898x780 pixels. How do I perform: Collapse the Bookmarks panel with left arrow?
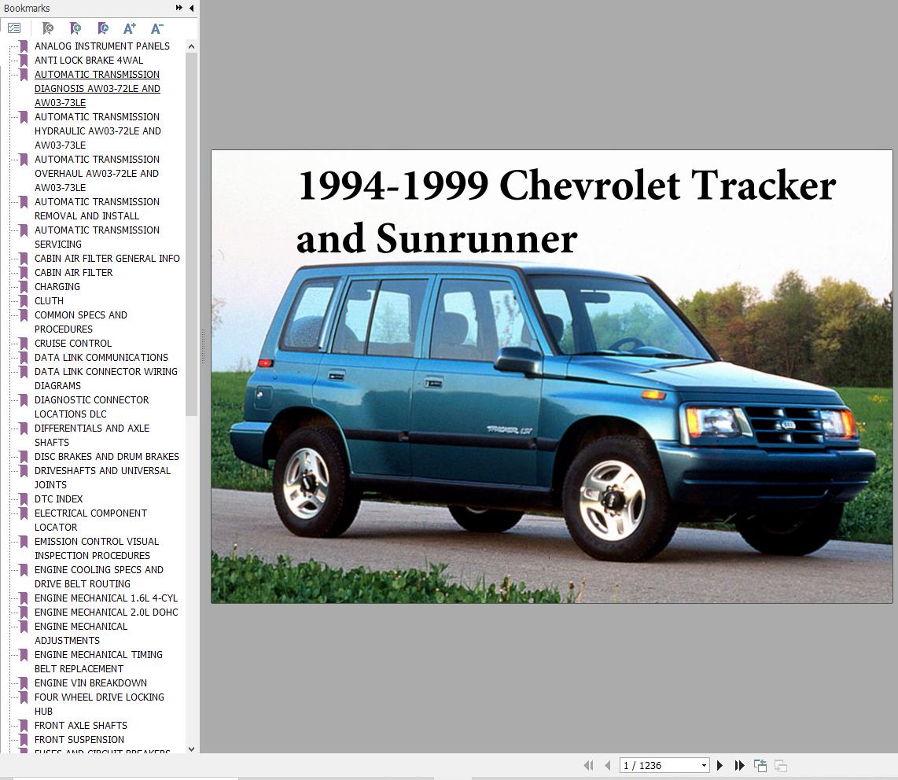tap(191, 8)
